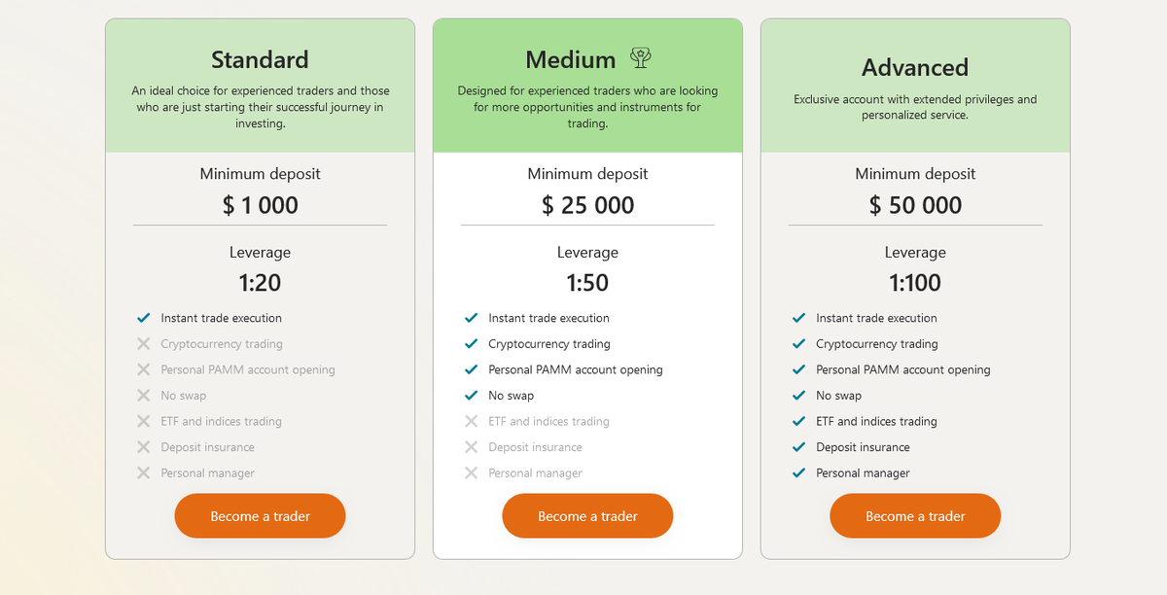Click the Advanced plan title
This screenshot has width=1167, height=595.
click(915, 68)
